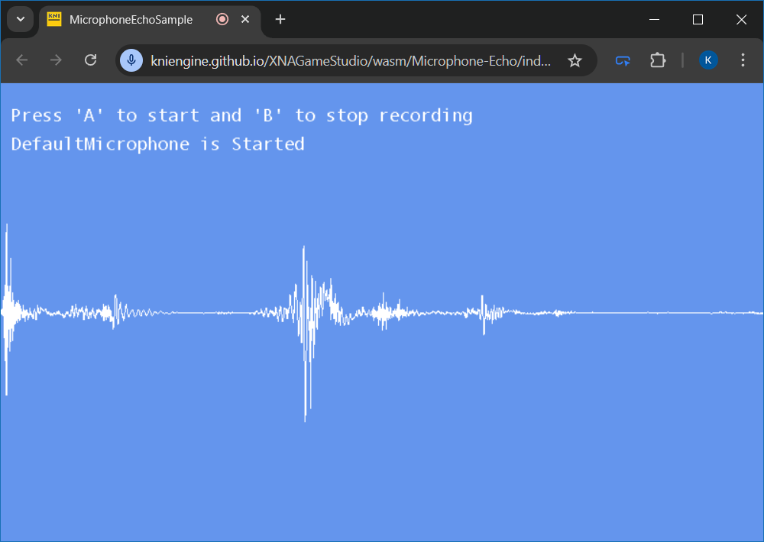Open the tab search dropdown chevron

tap(20, 20)
